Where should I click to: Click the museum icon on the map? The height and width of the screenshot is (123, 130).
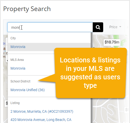(x=4, y=49)
